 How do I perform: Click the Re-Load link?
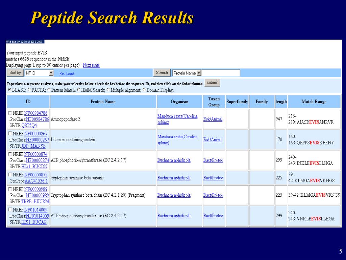[x=67, y=73]
